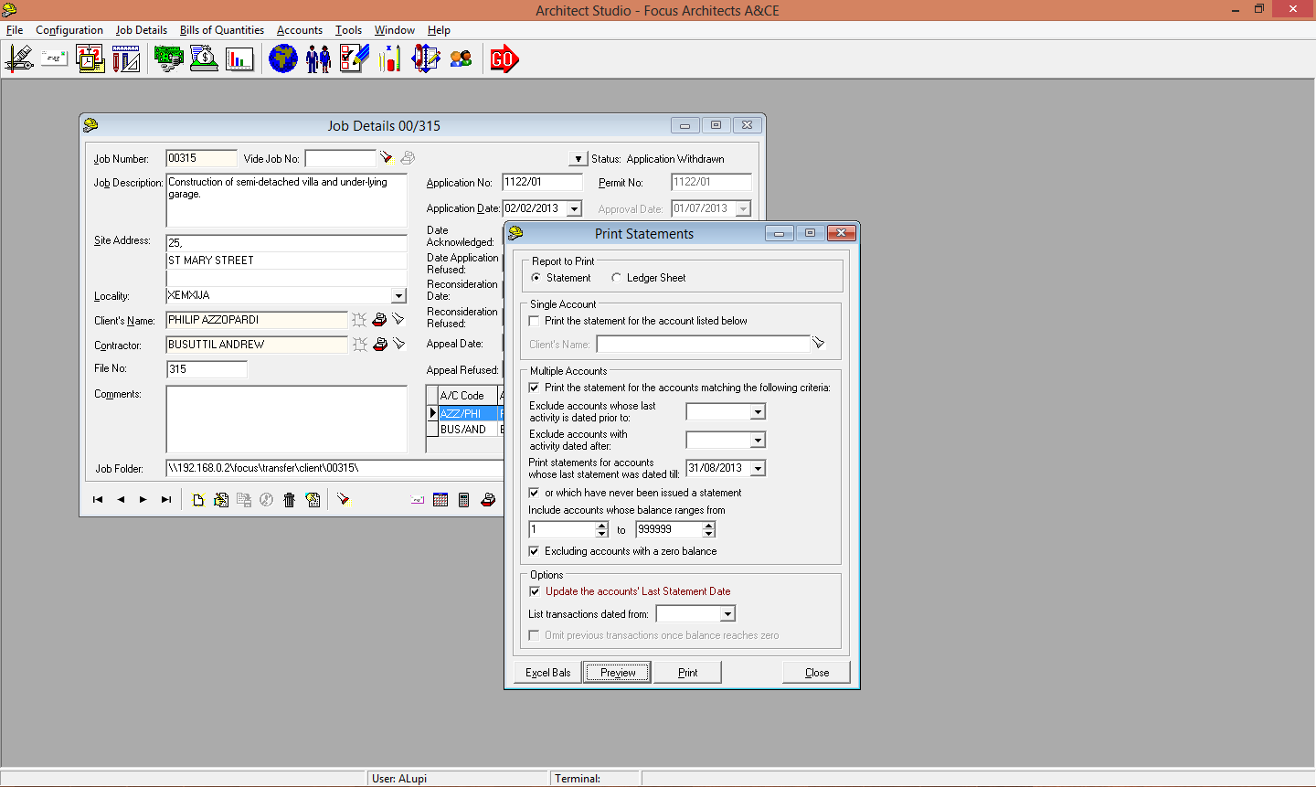
Task: Open 'Exclude accounts whose last activity is dated prior to' date dropdown
Action: [x=758, y=412]
